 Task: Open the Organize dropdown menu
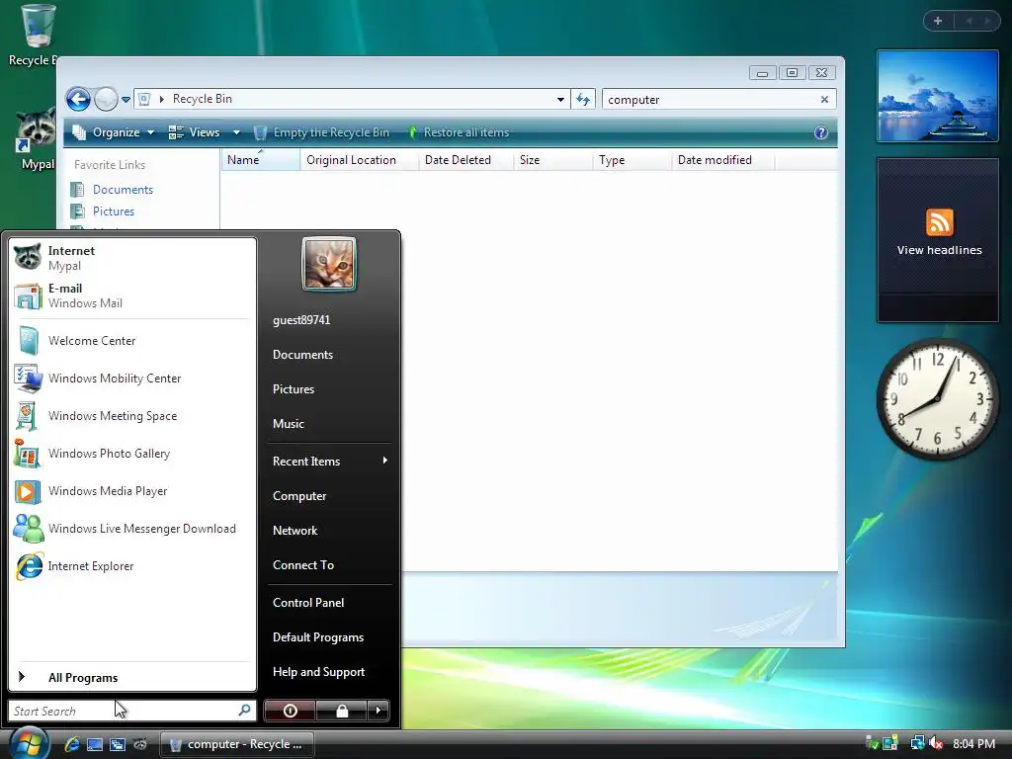pos(114,132)
